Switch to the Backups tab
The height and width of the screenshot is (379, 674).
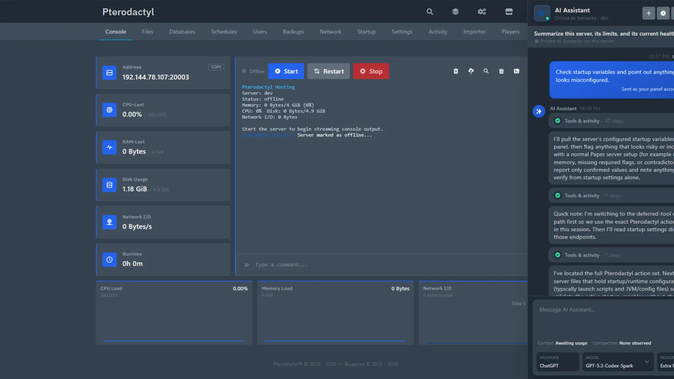coord(293,32)
